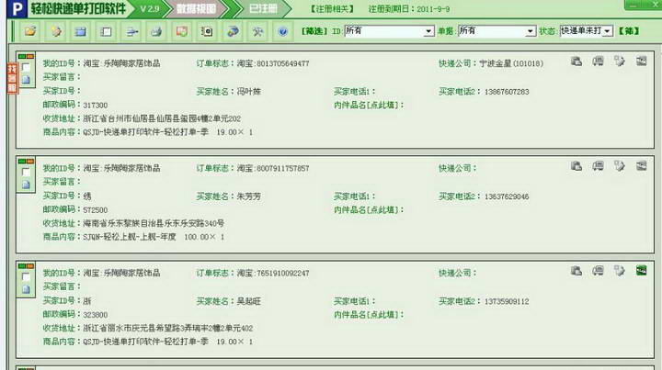This screenshot has width=662, height=370.
Task: Tick the checkbox for order 317300
Action: pyautogui.click(x=26, y=67)
